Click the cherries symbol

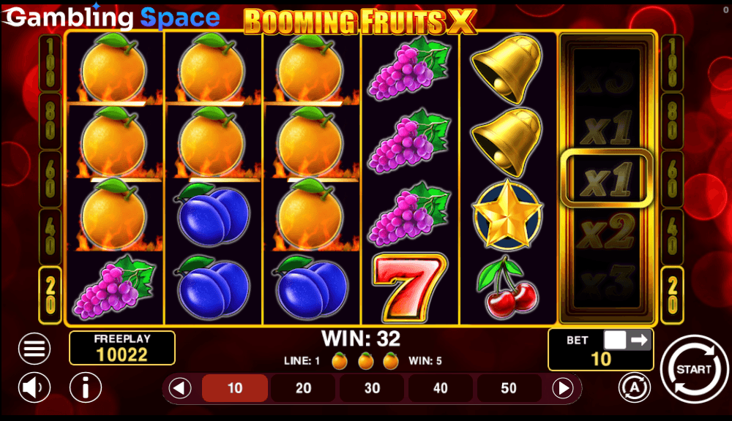[508, 288]
